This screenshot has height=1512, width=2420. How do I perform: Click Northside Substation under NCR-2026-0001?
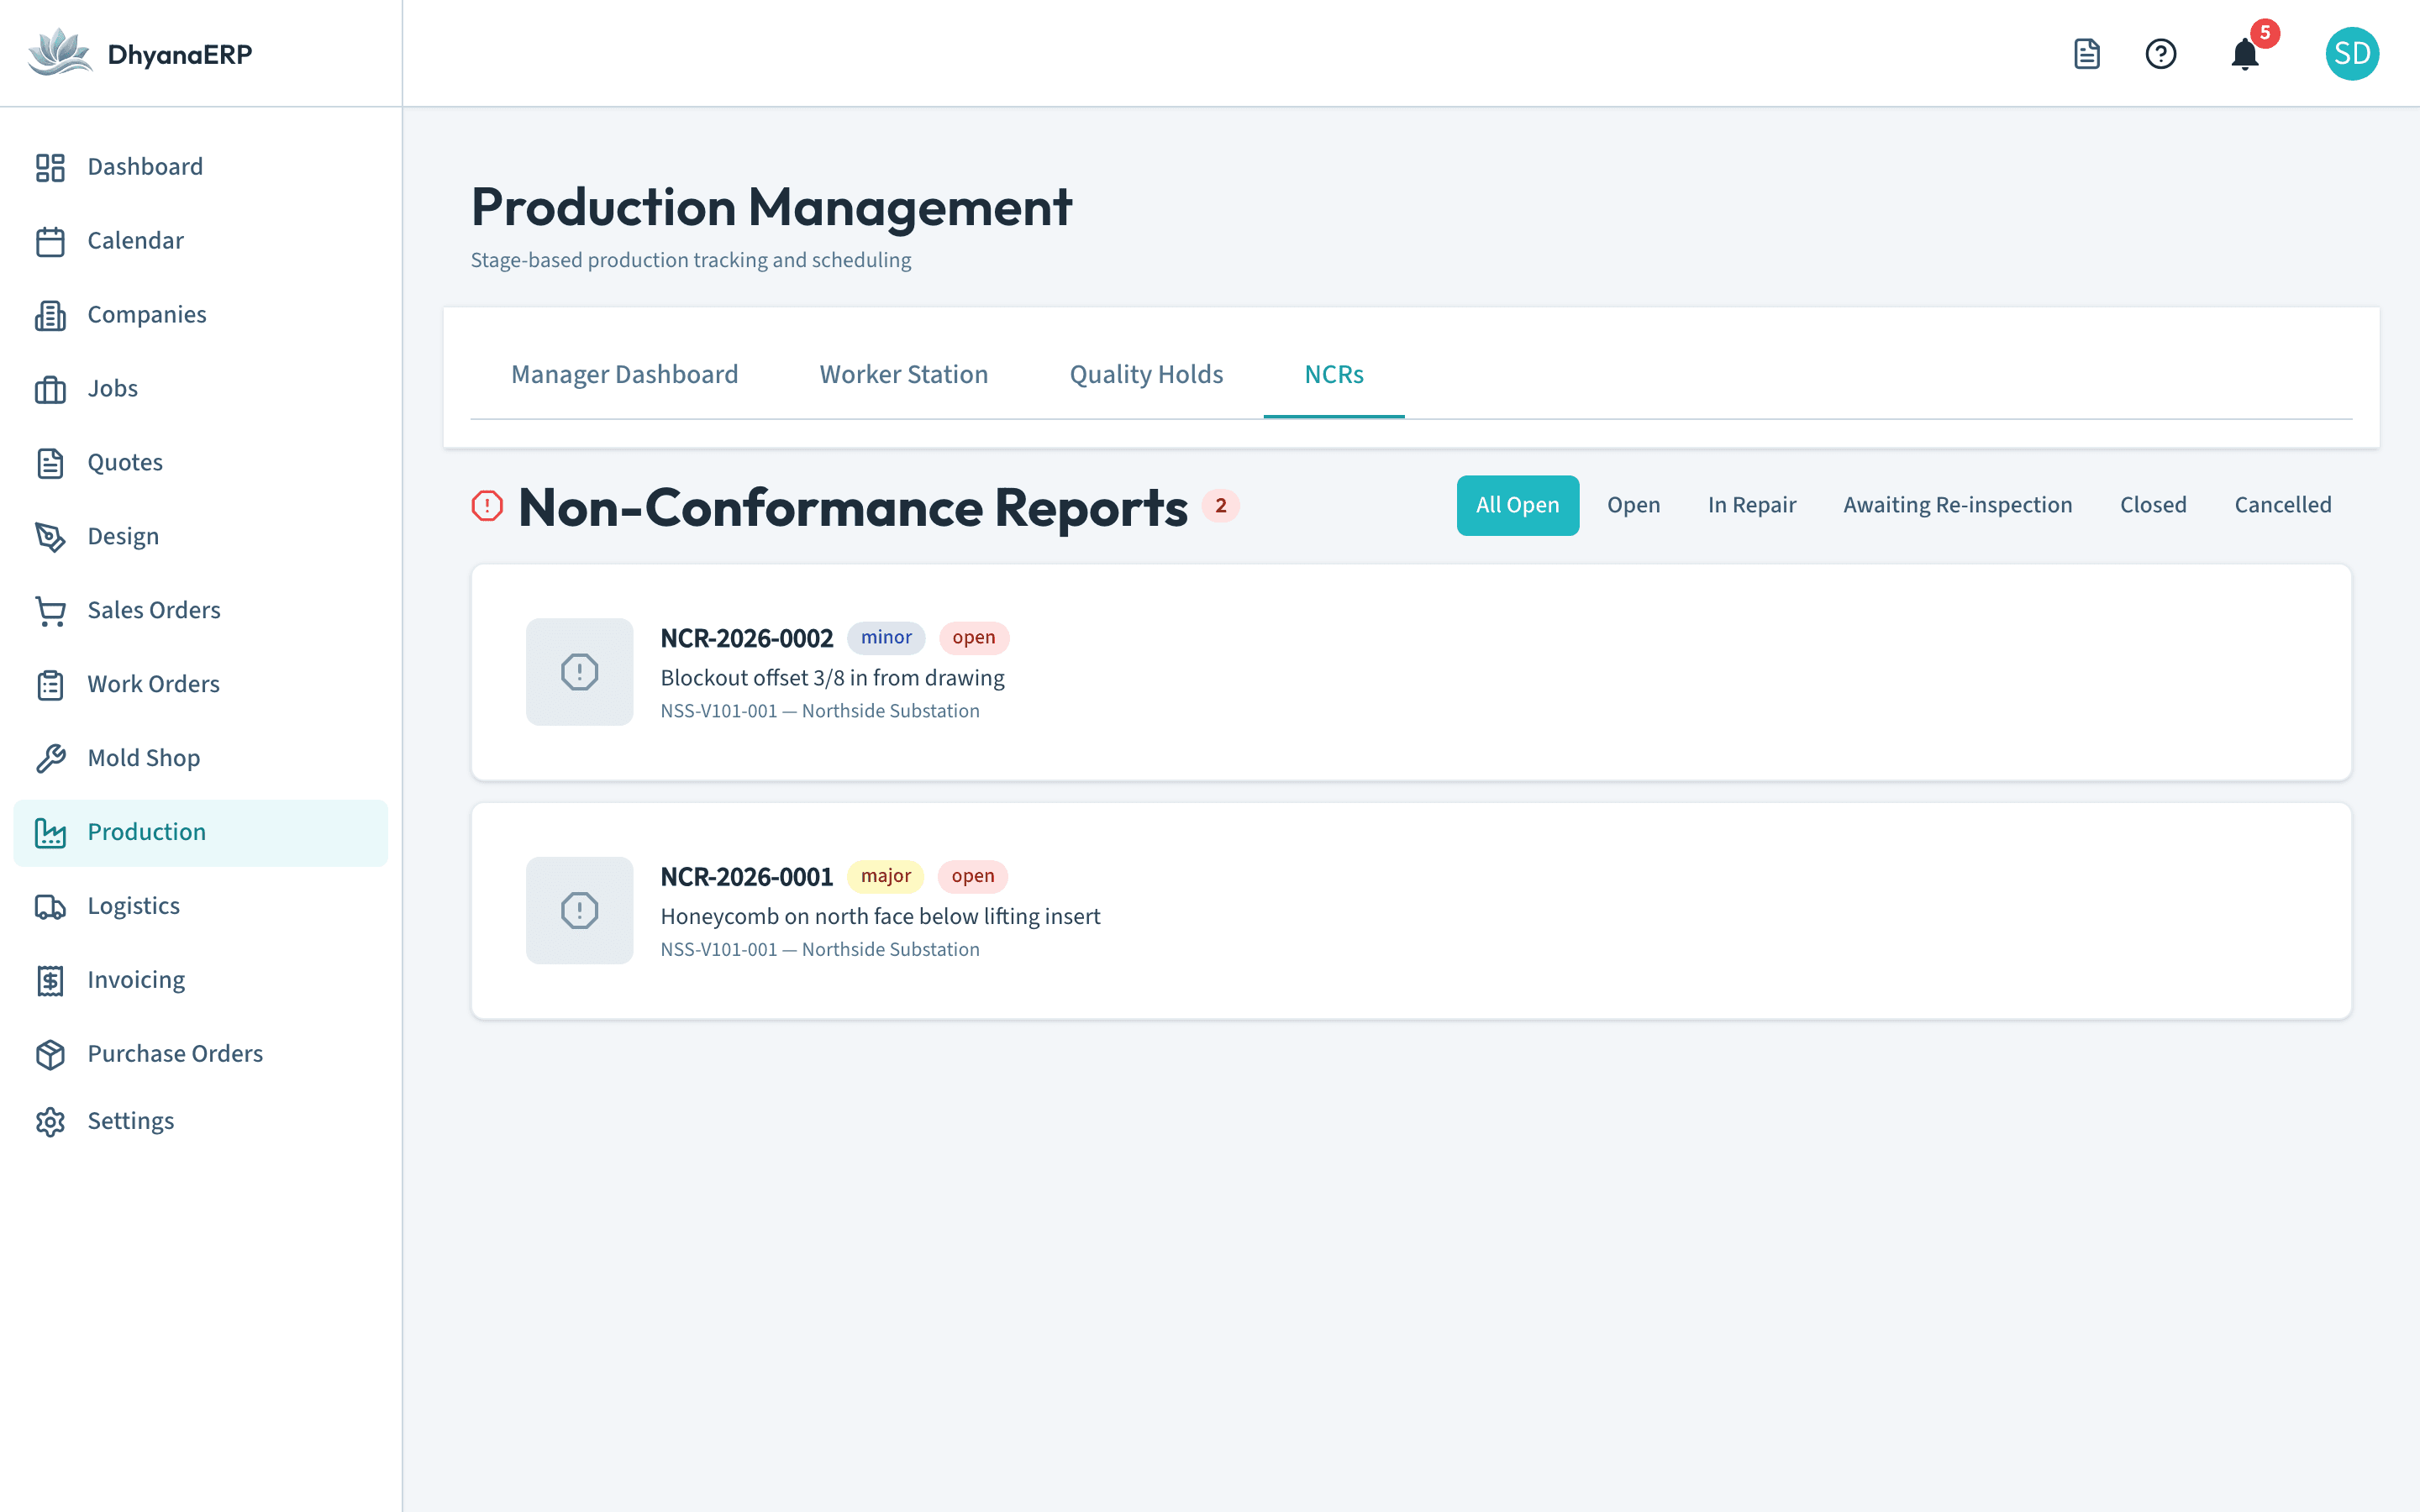click(890, 950)
